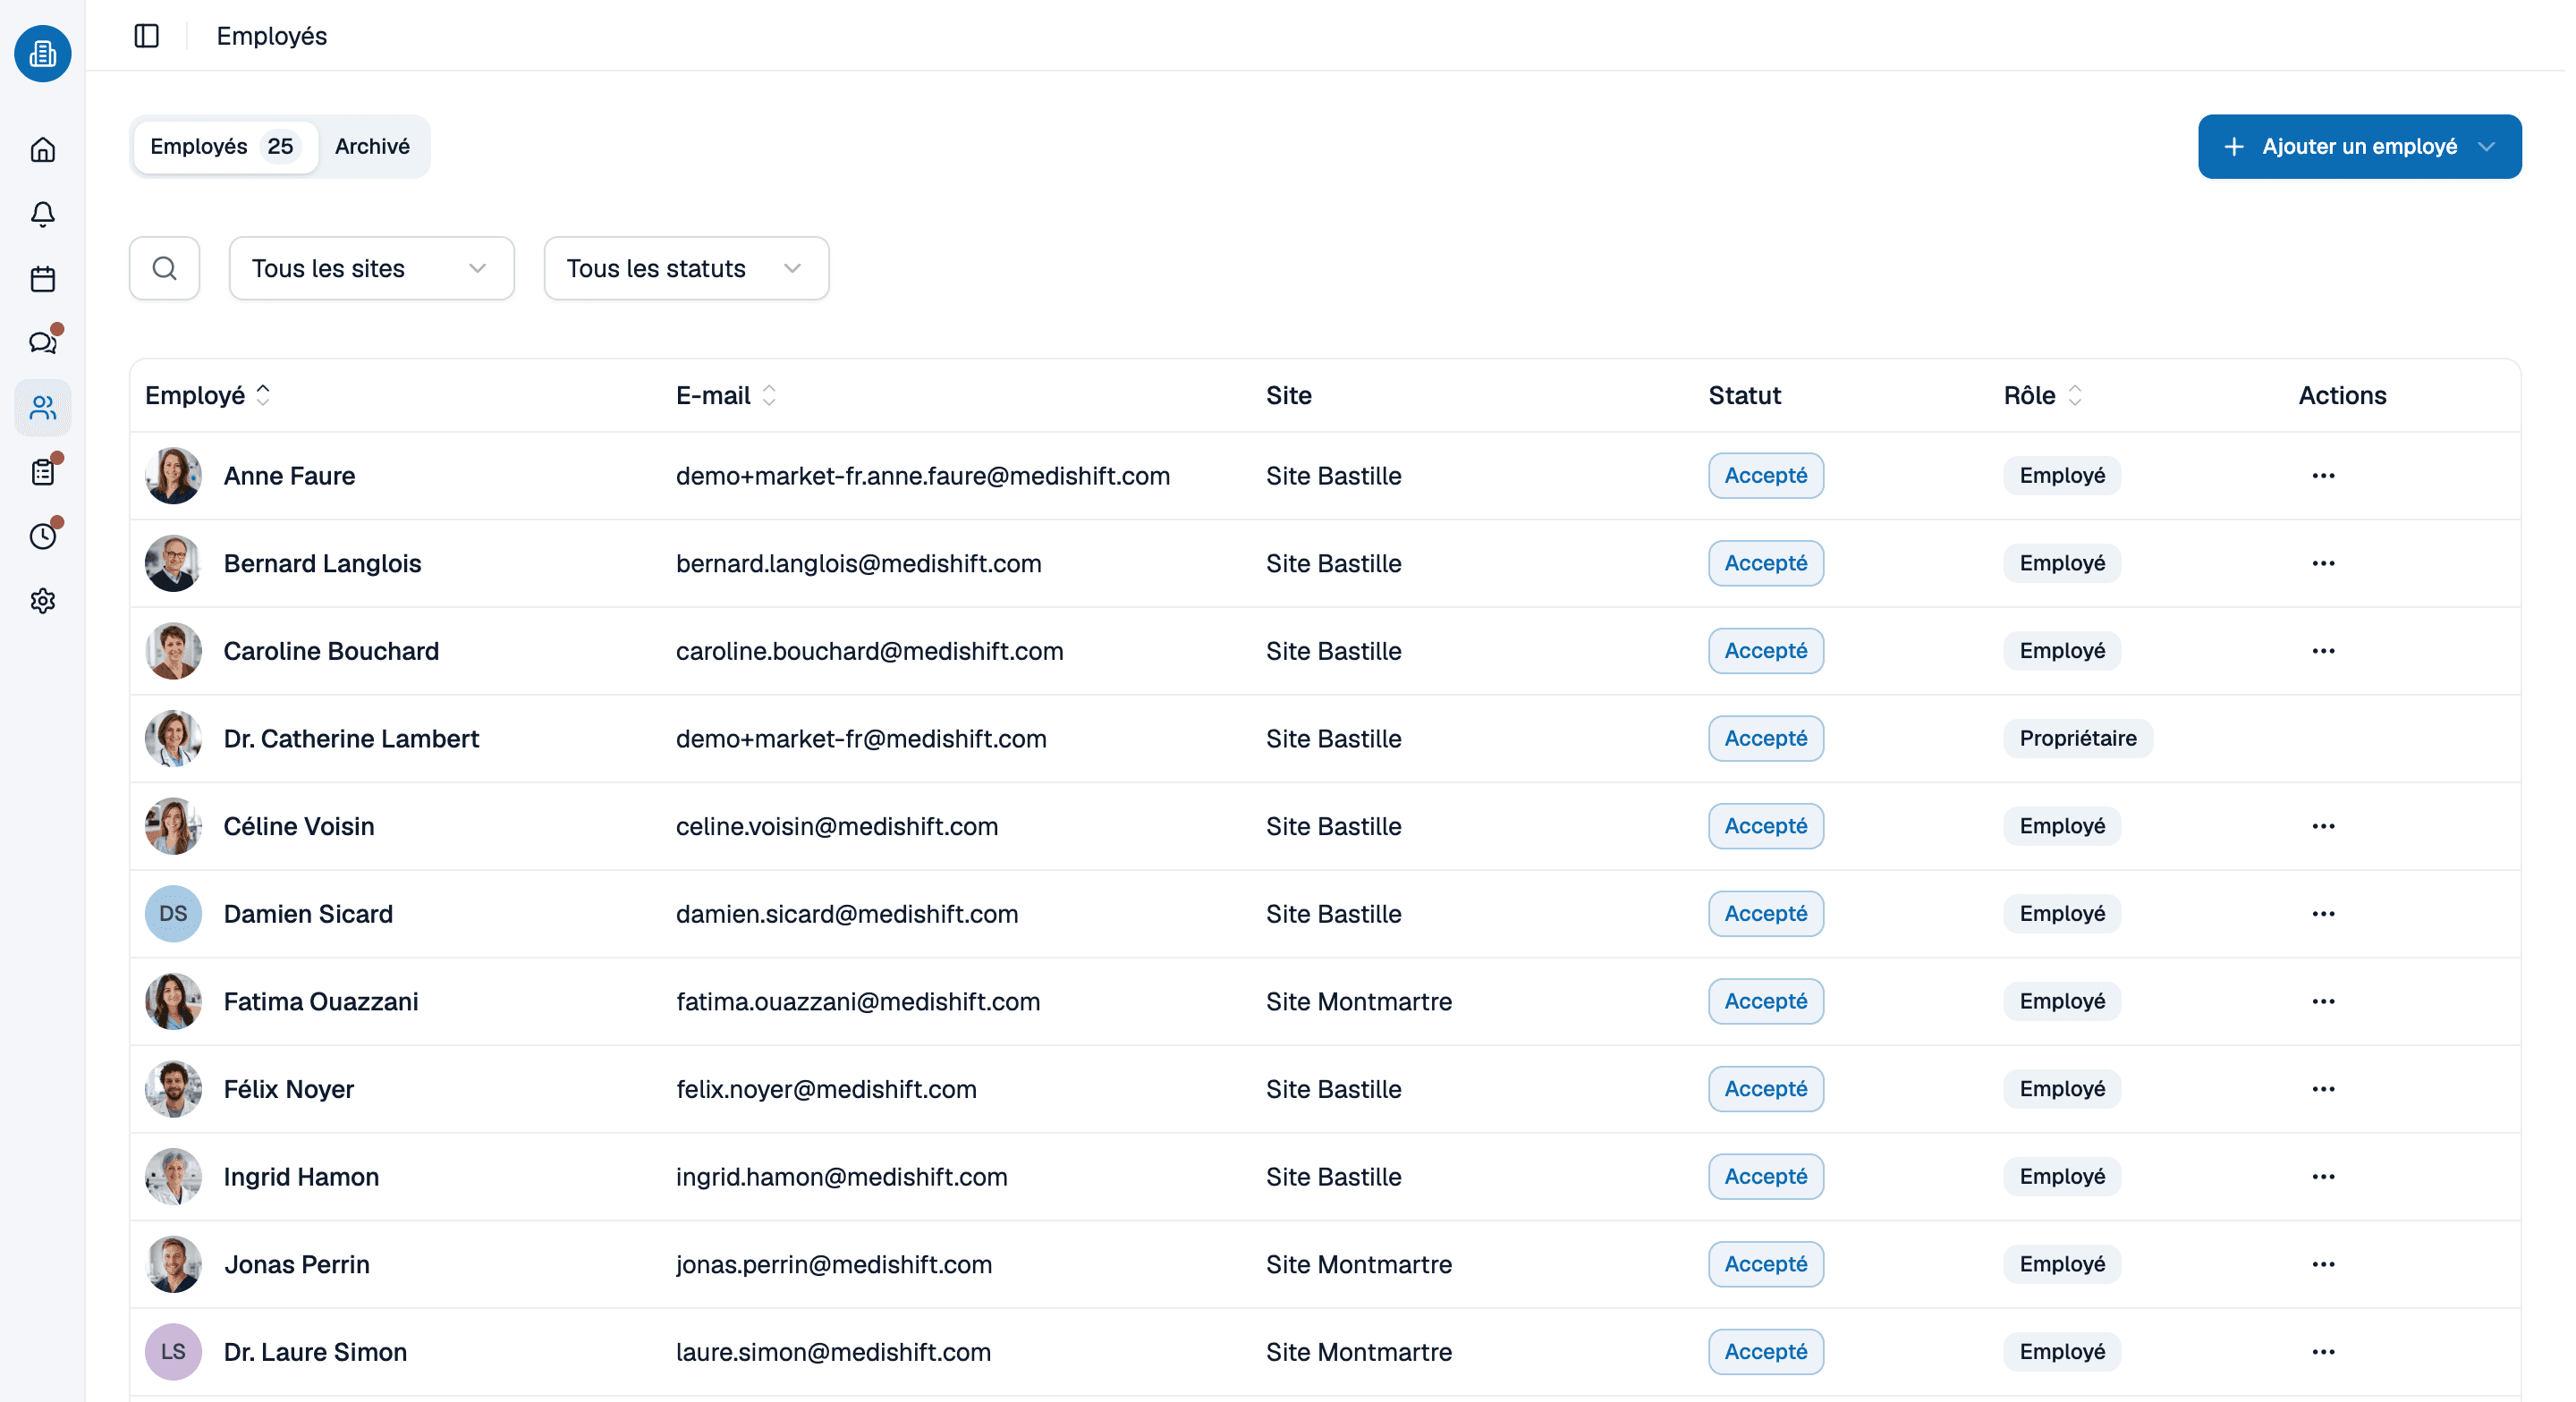
Task: Click the LS avatar of Laure Simon
Action: (x=173, y=1352)
